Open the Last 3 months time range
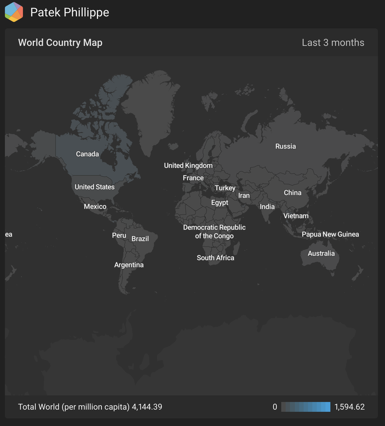Image resolution: width=385 pixels, height=426 pixels. pyautogui.click(x=333, y=42)
